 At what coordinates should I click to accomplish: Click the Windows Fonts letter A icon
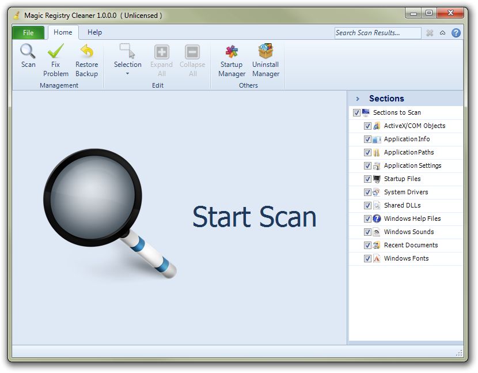pyautogui.click(x=377, y=258)
